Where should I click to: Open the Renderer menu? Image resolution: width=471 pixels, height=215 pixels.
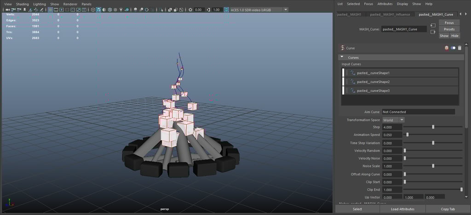pos(70,4)
